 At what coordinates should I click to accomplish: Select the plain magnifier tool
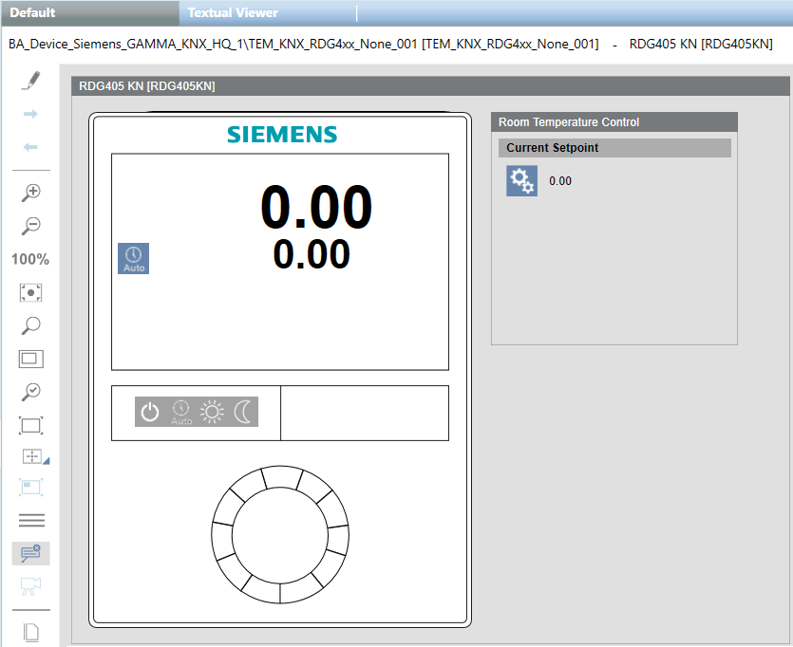tap(31, 325)
